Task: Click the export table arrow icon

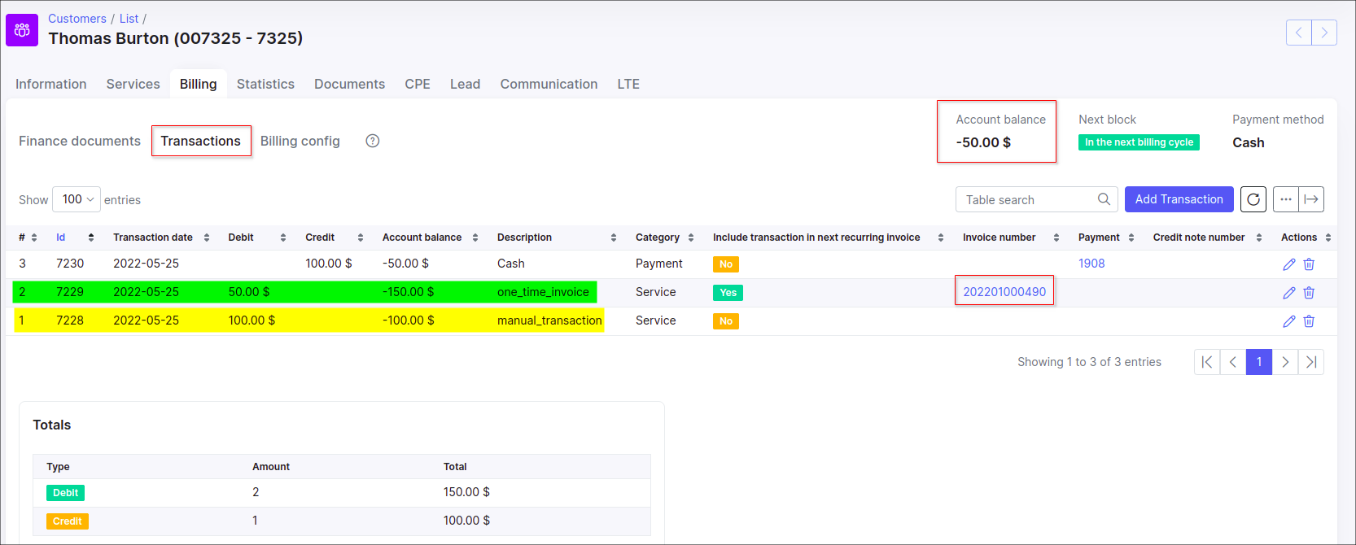Action: point(1311,199)
